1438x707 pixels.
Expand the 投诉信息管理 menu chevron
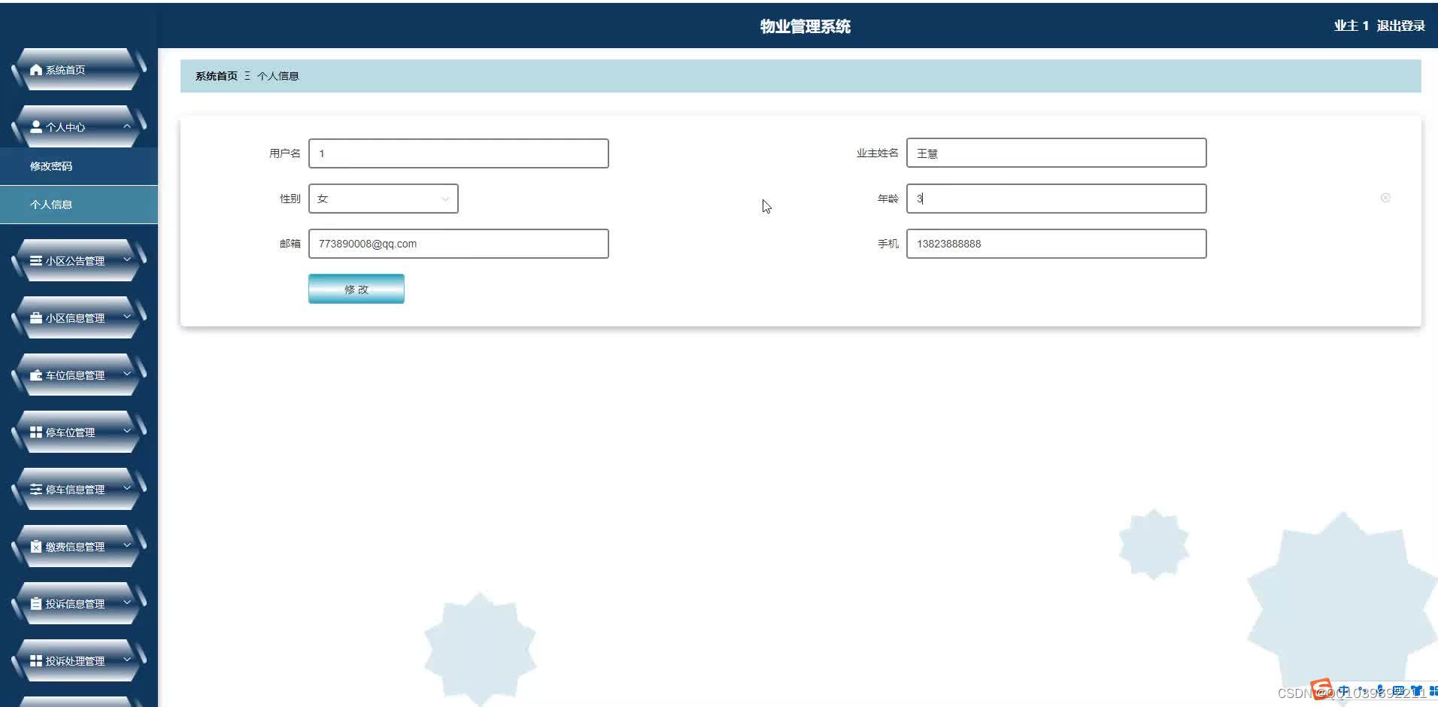point(127,602)
